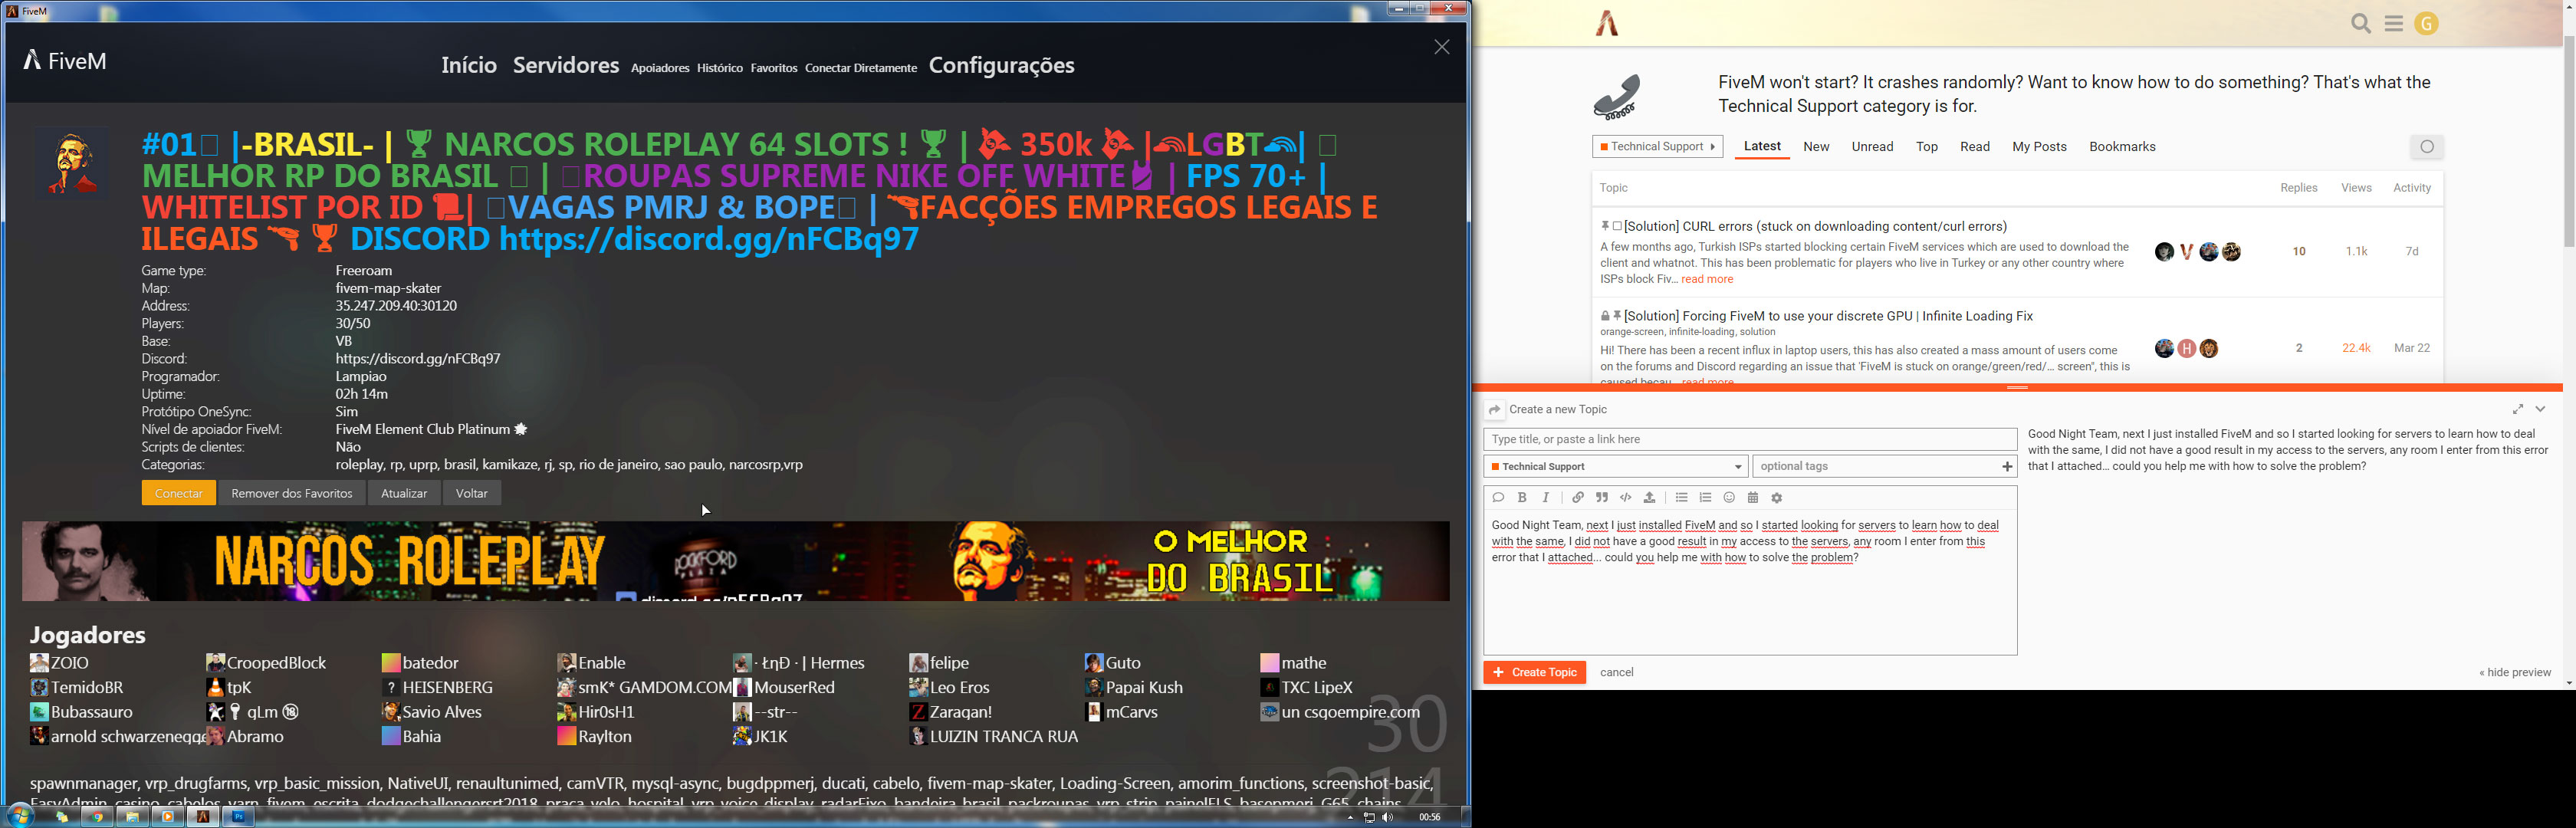Click the numbered list icon
Image resolution: width=2576 pixels, height=828 pixels.
click(x=1706, y=498)
